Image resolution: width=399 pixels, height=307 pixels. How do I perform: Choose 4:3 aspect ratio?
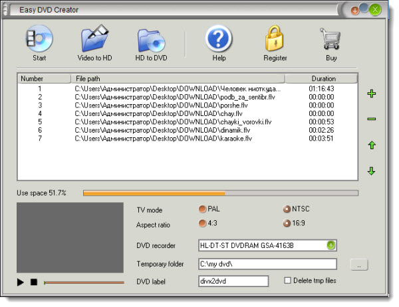point(202,223)
